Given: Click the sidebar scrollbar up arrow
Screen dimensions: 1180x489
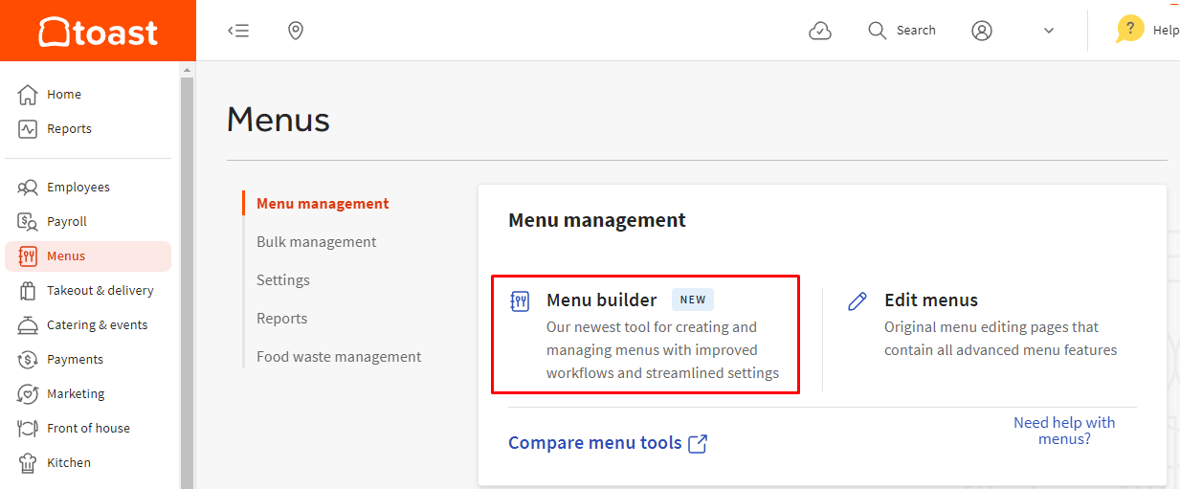Looking at the screenshot, I should coord(188,70).
